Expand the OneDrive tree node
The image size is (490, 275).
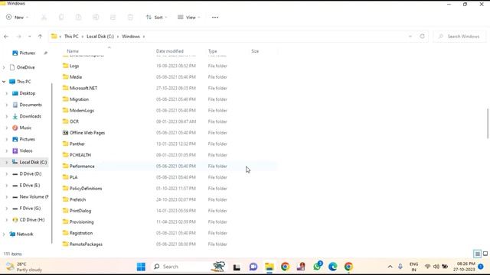coord(4,67)
